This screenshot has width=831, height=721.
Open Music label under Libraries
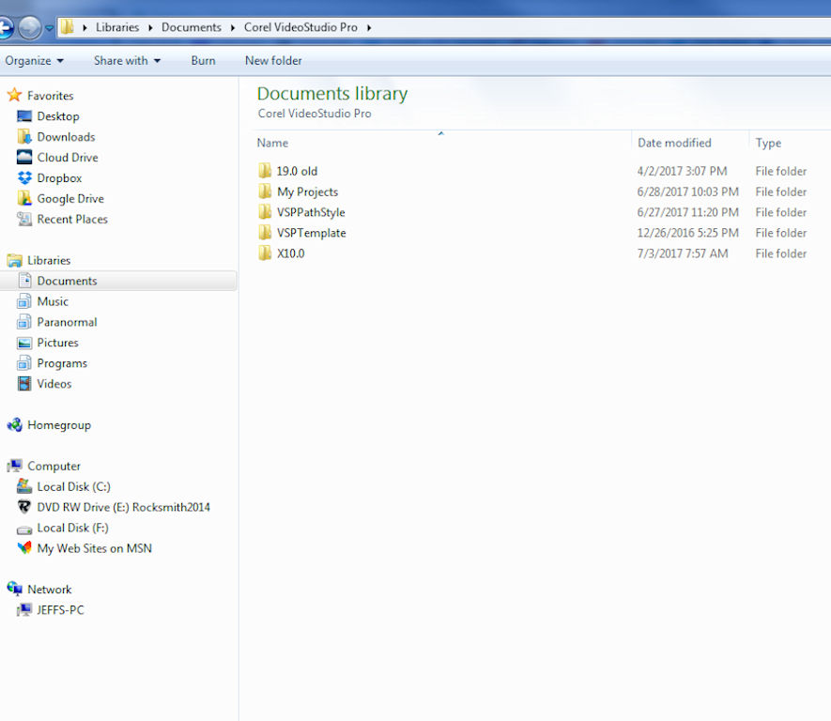click(x=53, y=301)
